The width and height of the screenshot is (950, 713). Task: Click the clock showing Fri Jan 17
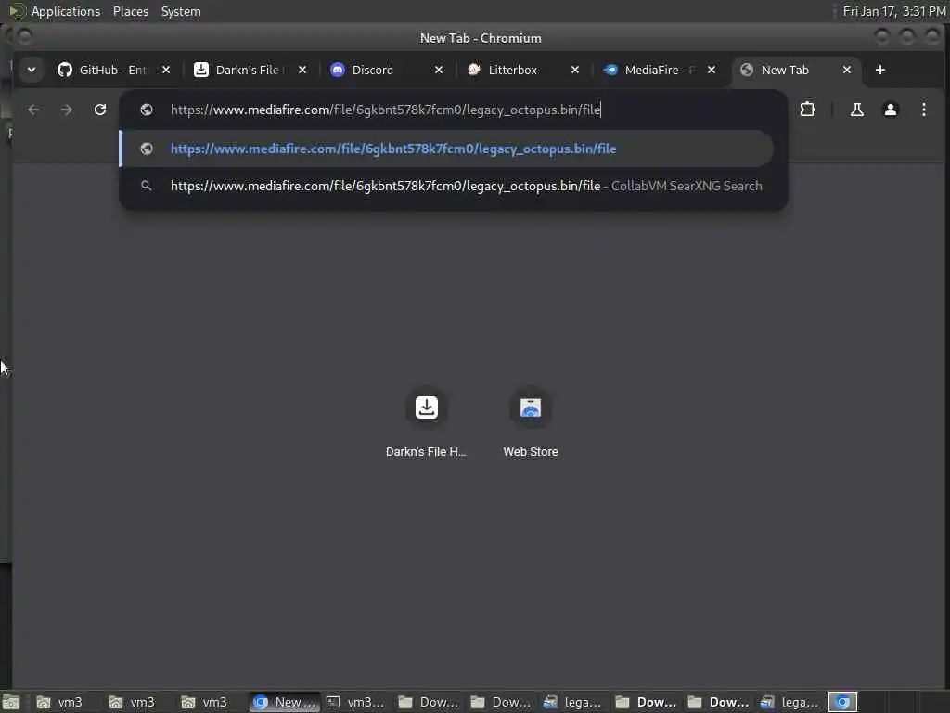[893, 11]
